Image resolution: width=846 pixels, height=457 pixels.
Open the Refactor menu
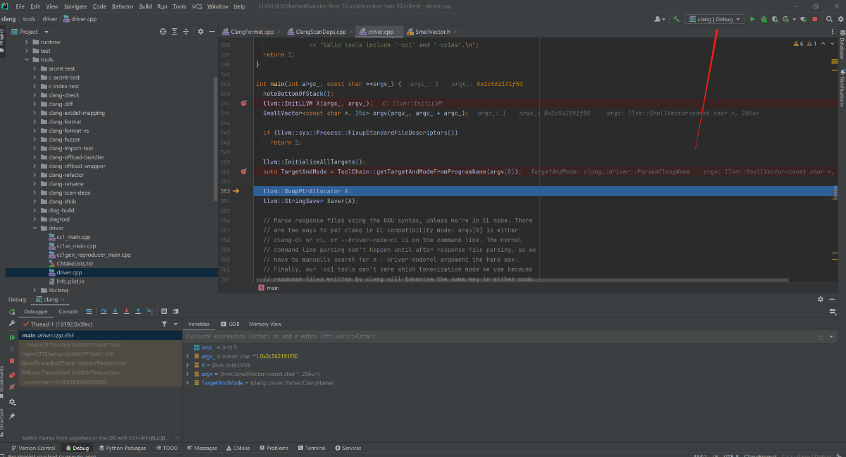[122, 6]
